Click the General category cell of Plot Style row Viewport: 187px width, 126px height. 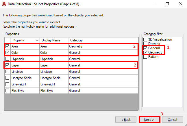[x=103, y=91]
